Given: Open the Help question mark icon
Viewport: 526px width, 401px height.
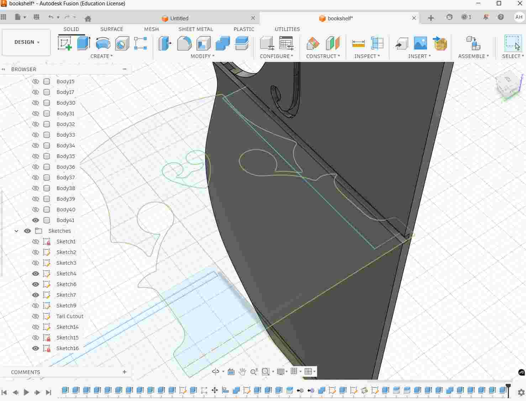Looking at the screenshot, I should click(x=501, y=17).
